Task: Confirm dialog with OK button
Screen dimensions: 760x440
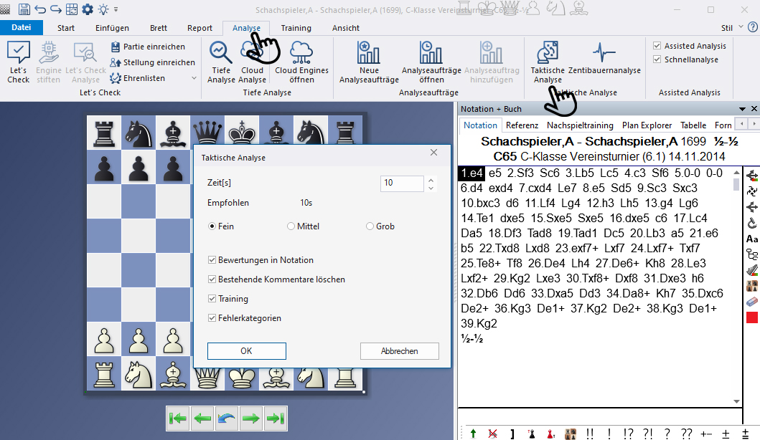Action: (246, 351)
